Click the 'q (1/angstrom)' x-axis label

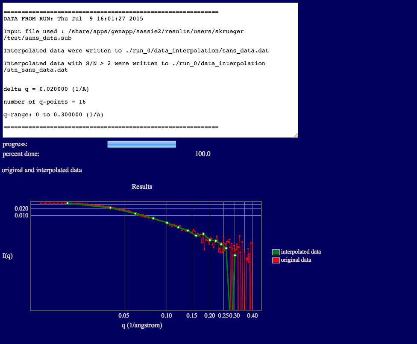[x=142, y=325]
